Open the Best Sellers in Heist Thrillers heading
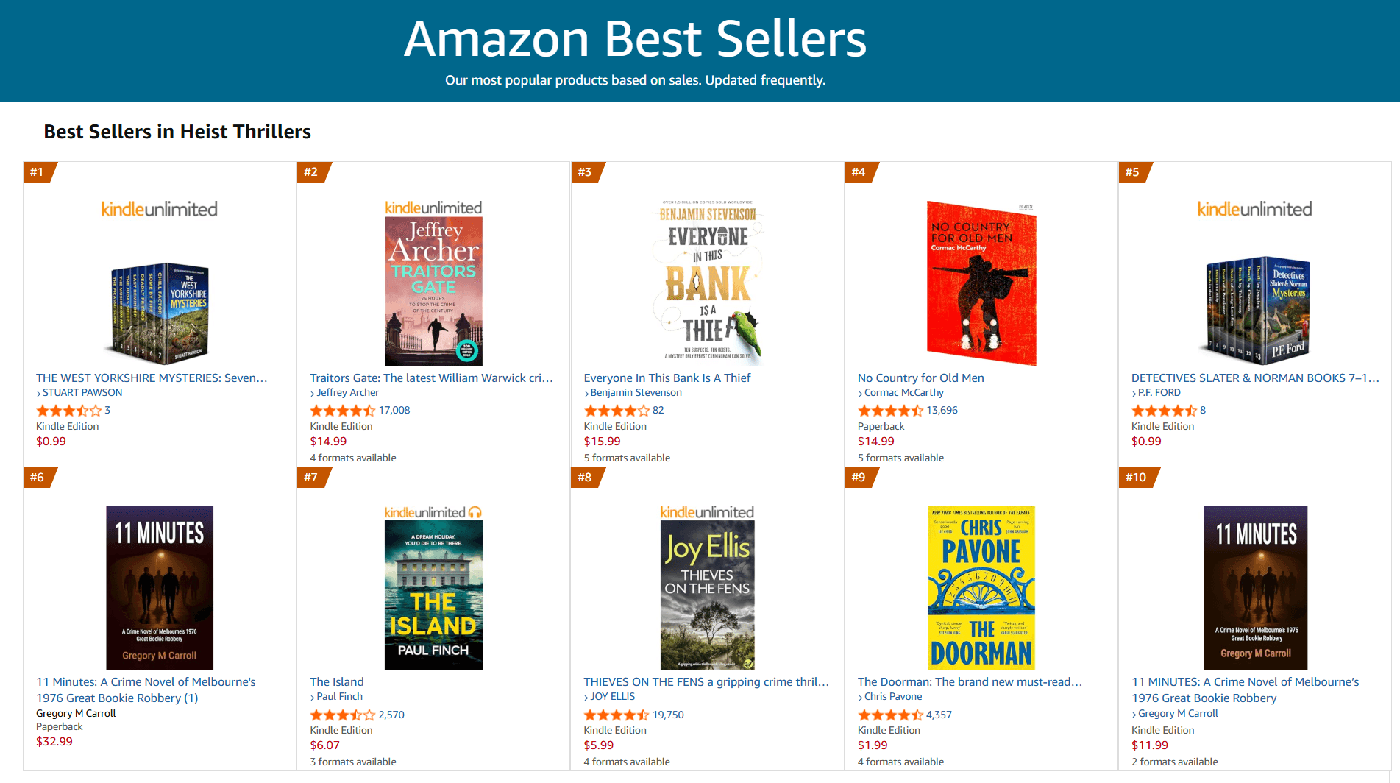This screenshot has height=783, width=1400. click(177, 131)
